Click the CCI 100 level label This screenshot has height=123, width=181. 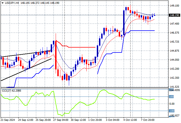(172, 97)
